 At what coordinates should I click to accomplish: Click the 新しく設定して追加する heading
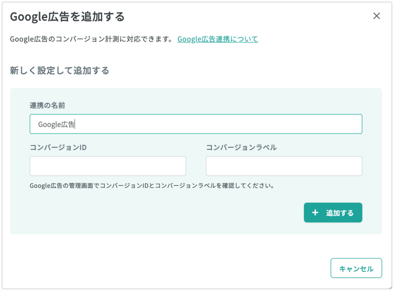point(60,70)
